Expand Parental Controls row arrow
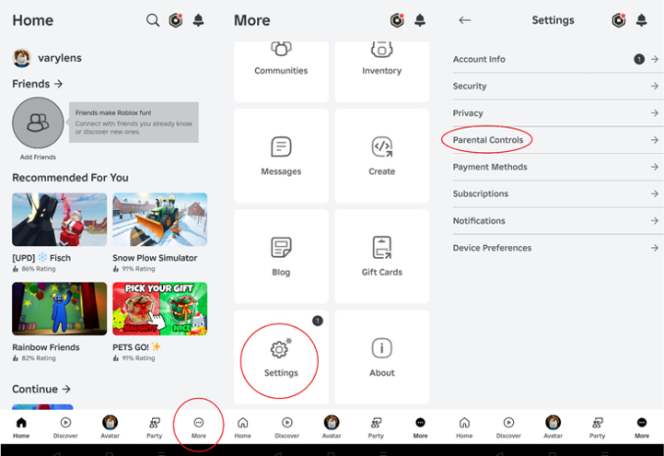 pos(654,140)
